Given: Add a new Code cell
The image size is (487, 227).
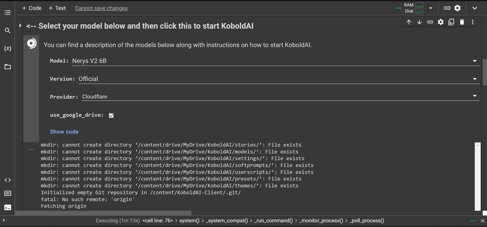Looking at the screenshot, I should pyautogui.click(x=32, y=8).
